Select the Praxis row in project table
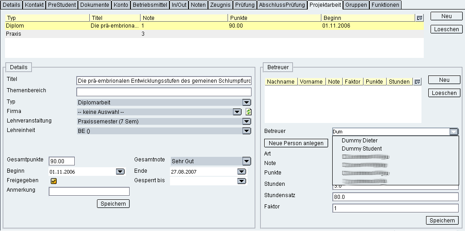This screenshot has height=231, width=465. click(x=14, y=34)
